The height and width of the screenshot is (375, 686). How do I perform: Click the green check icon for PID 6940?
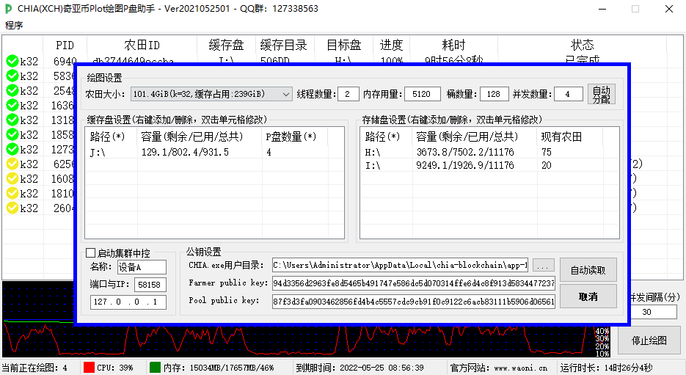[x=12, y=61]
